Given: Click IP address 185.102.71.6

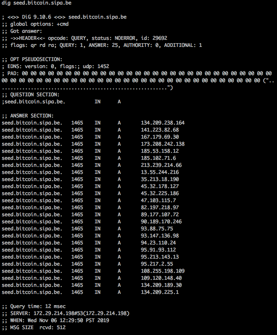Looking at the screenshot, I should [158, 158].
